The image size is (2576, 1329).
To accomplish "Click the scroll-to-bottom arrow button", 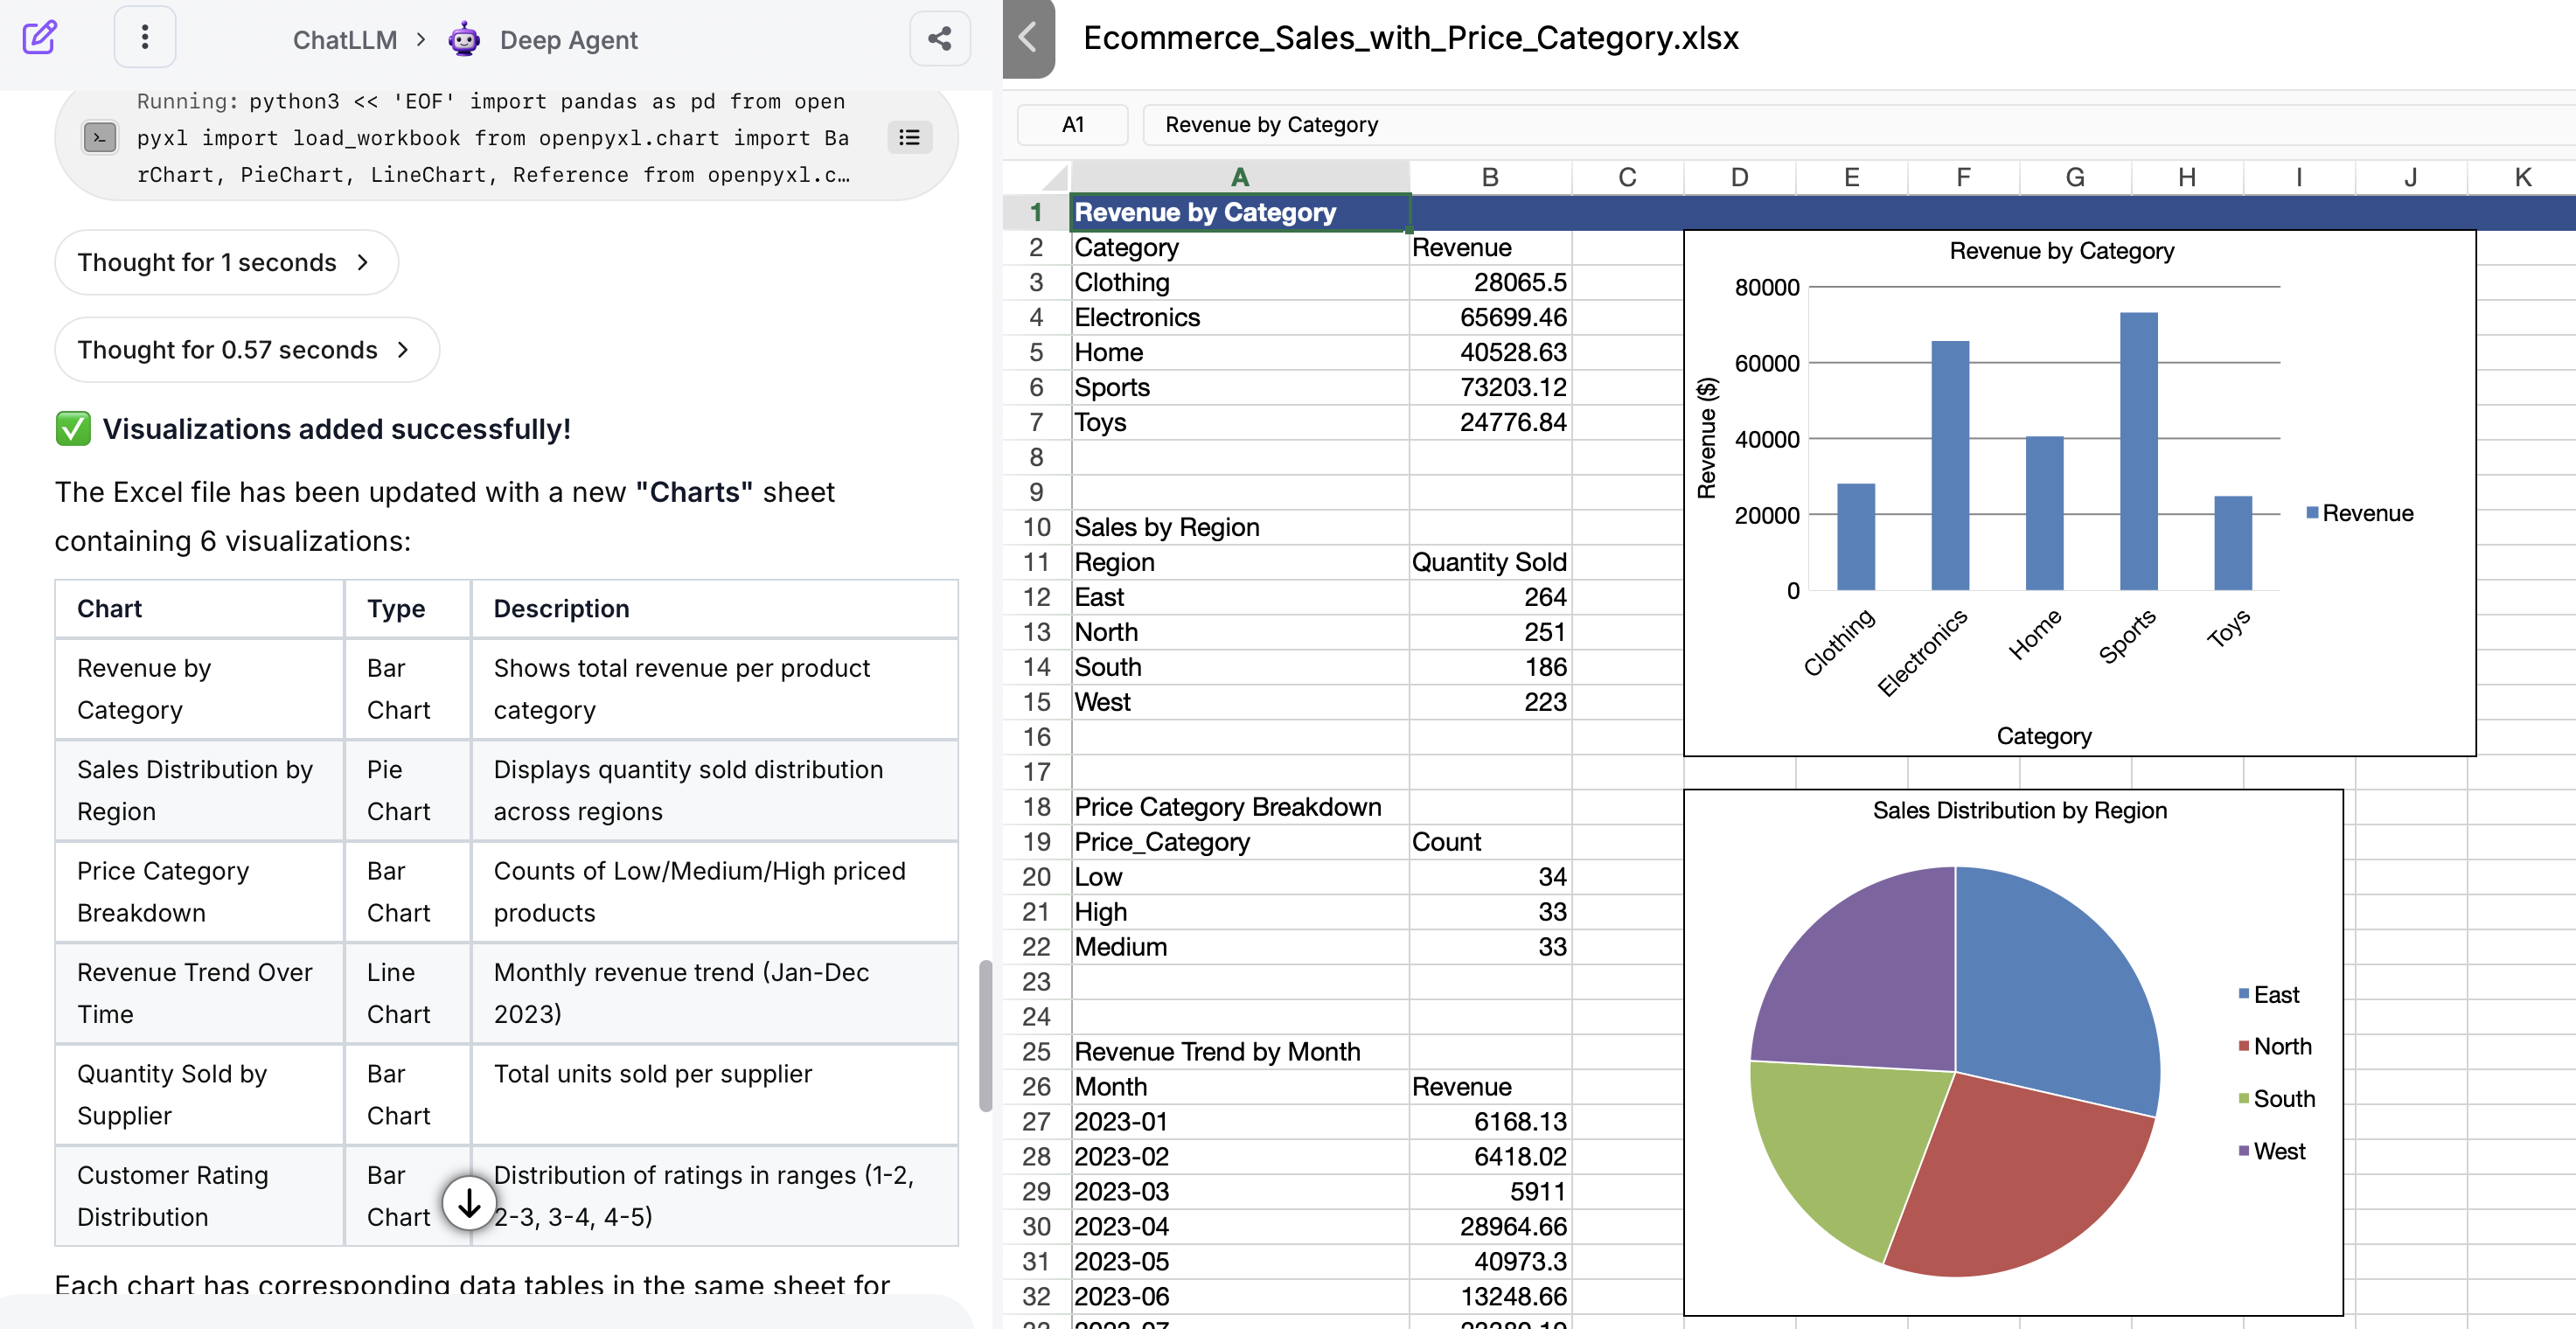I will [x=469, y=1203].
